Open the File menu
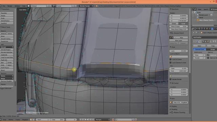The image size is (217, 122). pyautogui.click(x=4, y=6)
